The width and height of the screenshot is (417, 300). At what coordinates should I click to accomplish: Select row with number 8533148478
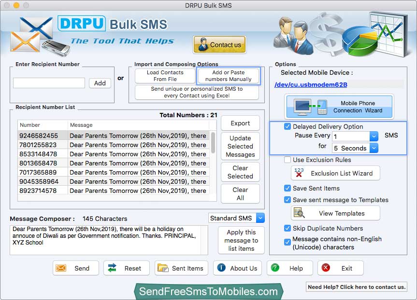tap(114, 154)
